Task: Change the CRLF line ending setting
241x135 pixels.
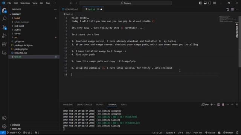Action: click(188, 132)
